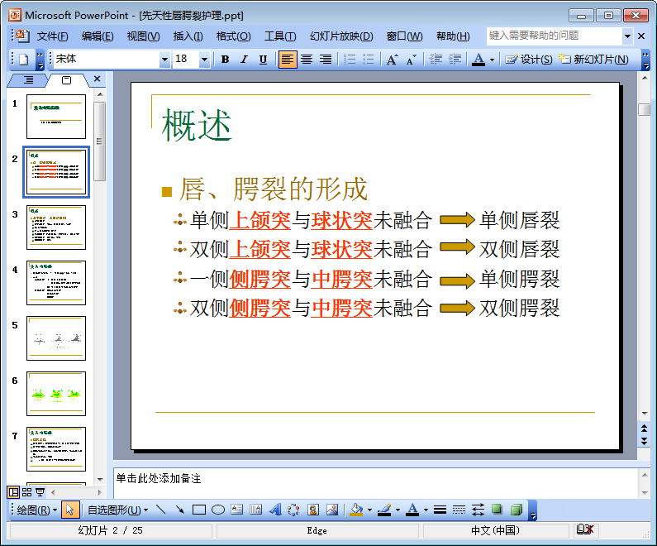Viewport: 657px width, 546px height.
Task: Click the Arrow line drawing tool
Action: tap(179, 510)
